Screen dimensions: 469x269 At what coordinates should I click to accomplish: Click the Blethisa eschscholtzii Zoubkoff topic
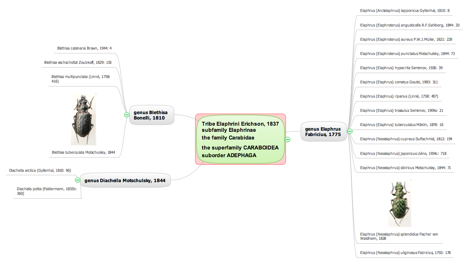click(x=78, y=62)
